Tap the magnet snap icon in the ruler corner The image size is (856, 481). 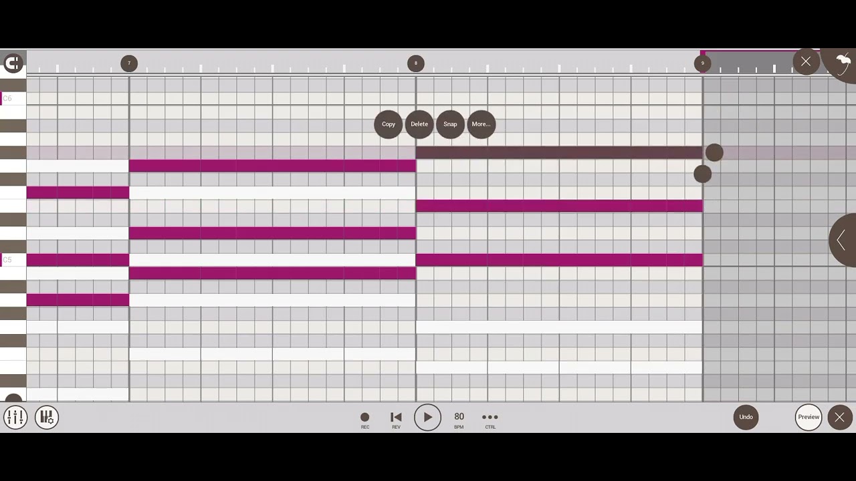click(13, 63)
